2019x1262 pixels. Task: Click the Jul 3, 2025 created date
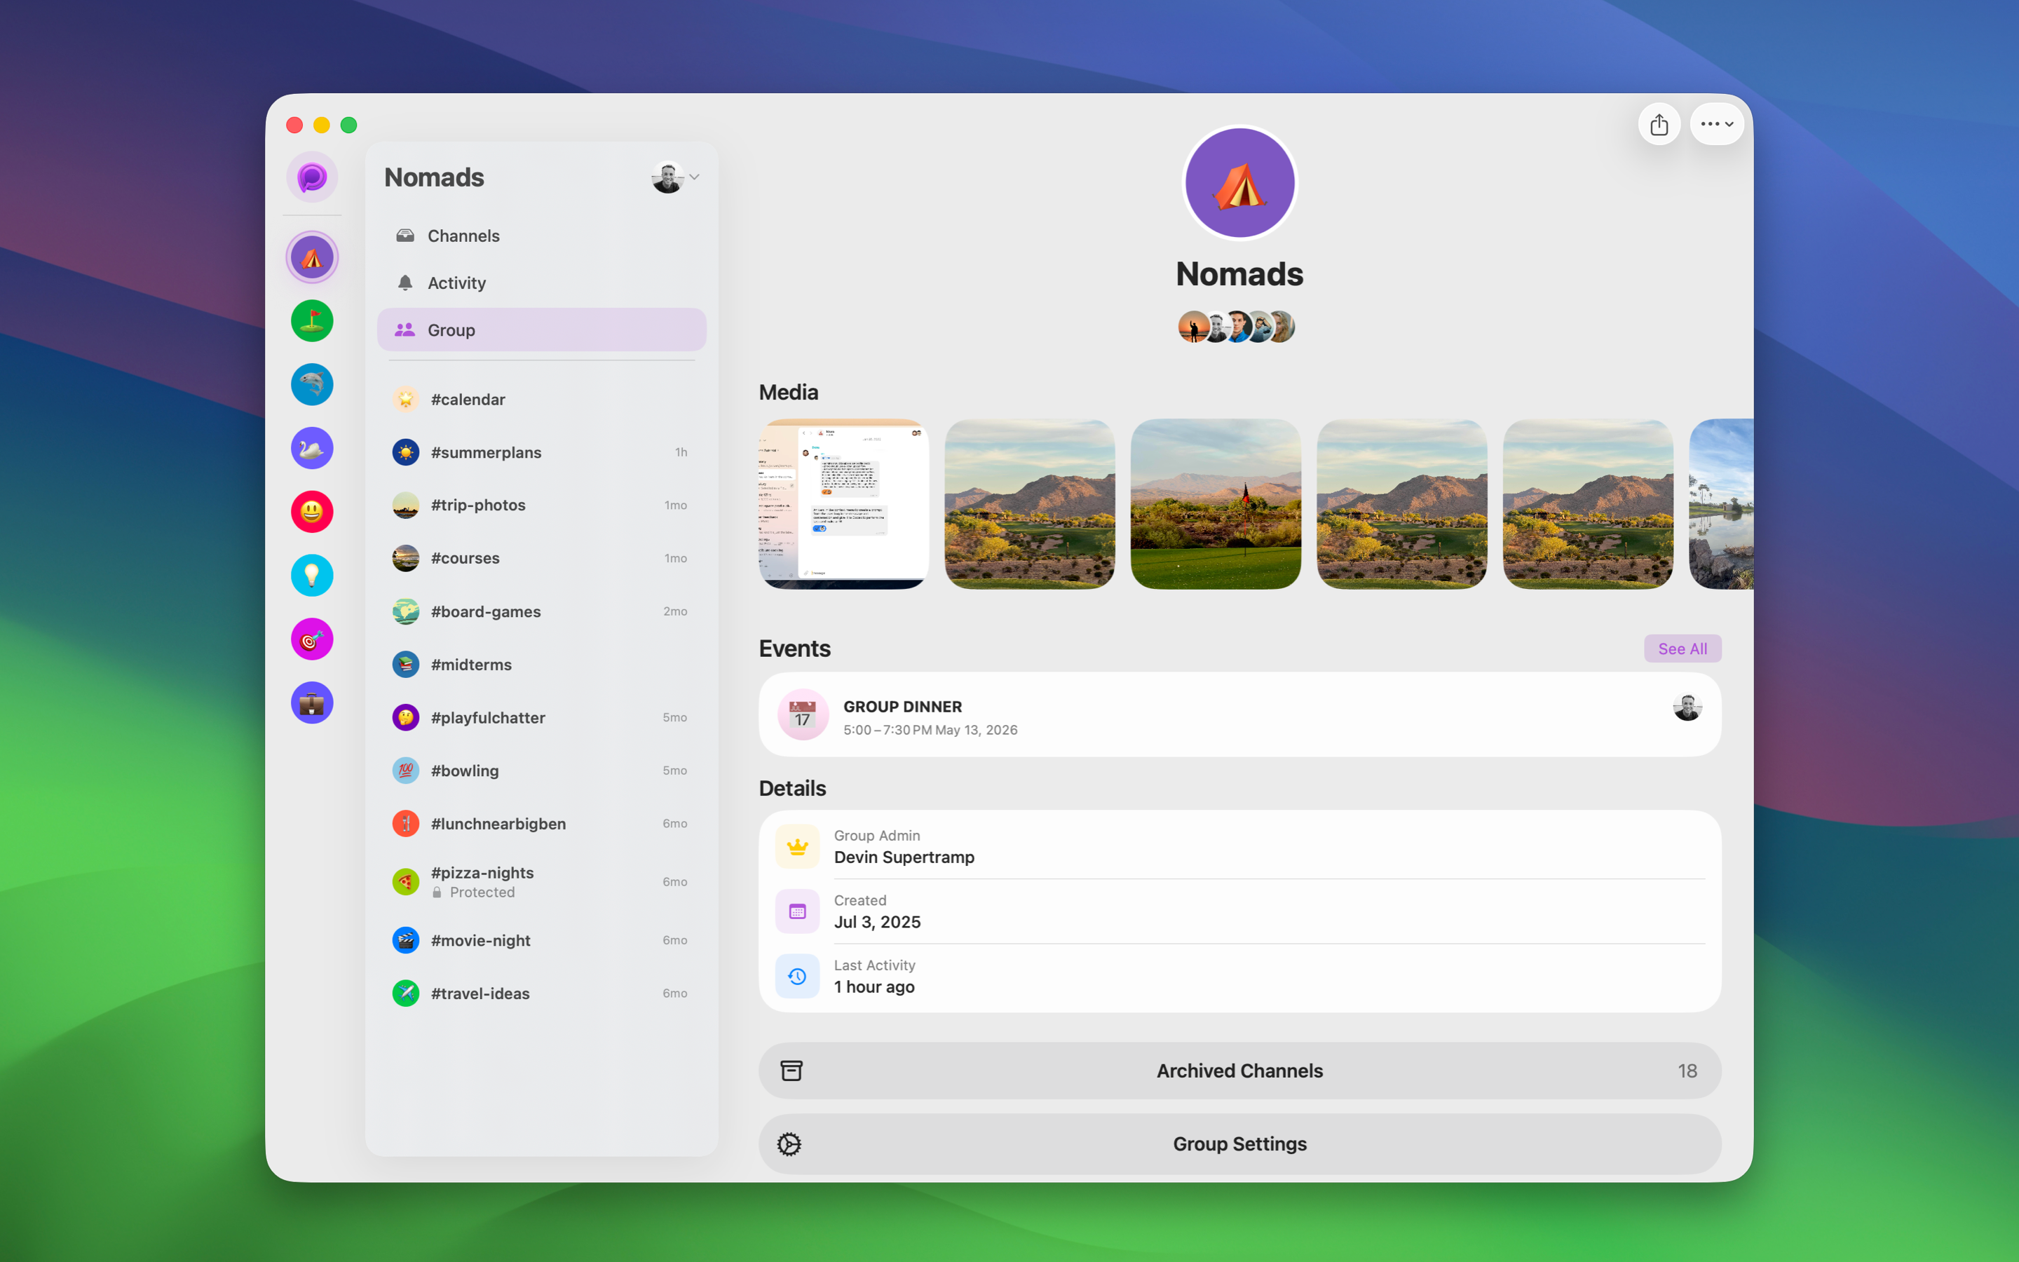(877, 922)
